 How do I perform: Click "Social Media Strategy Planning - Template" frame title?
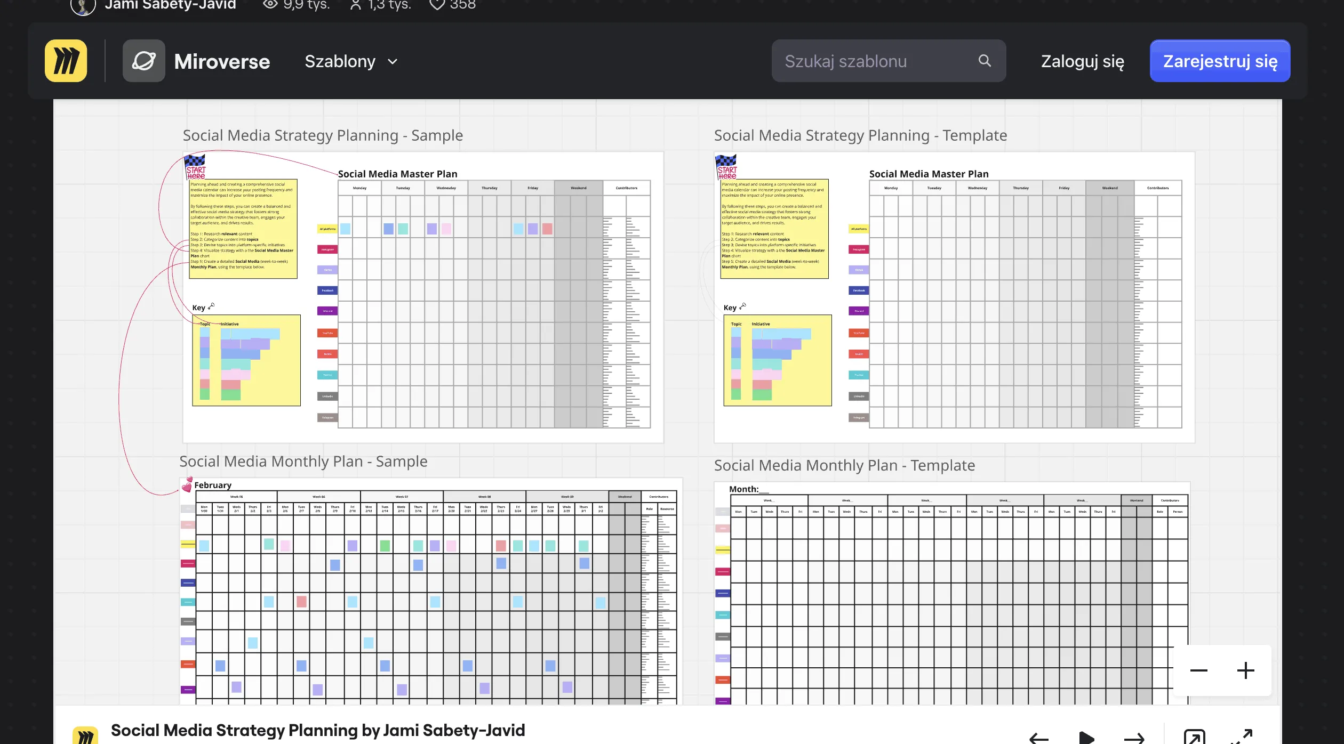coord(860,135)
